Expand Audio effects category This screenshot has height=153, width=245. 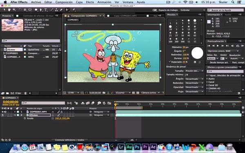(207, 79)
